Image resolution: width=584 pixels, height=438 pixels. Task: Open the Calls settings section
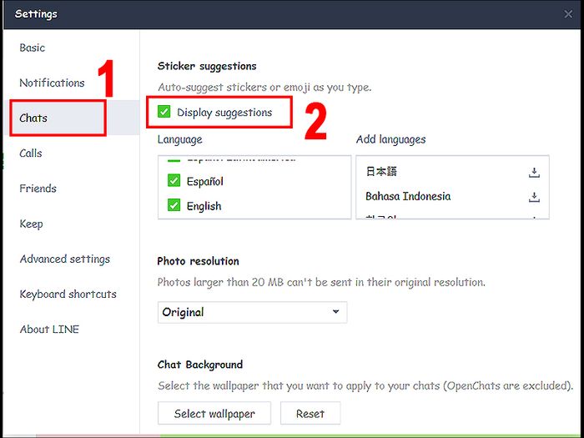[x=31, y=154]
